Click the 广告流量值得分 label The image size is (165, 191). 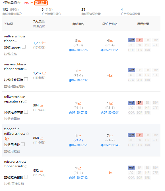click(51, 14)
